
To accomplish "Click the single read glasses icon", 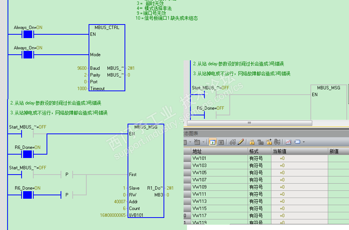I will tap(232, 142).
